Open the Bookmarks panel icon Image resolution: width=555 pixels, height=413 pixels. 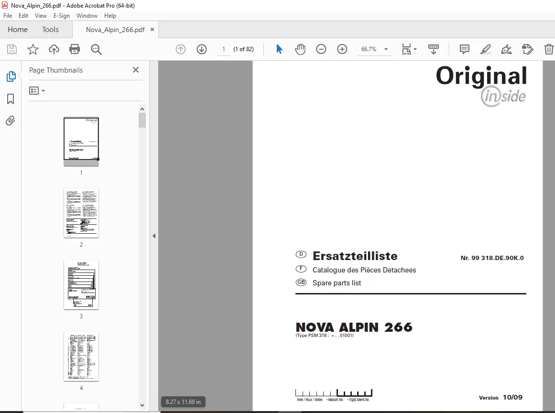[11, 99]
